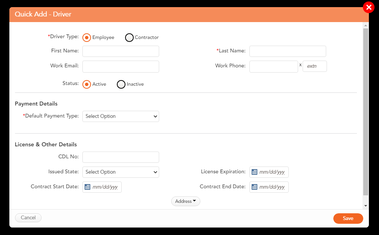This screenshot has width=379, height=235.
Task: Open License Expiration calendar icon
Action: click(254, 172)
